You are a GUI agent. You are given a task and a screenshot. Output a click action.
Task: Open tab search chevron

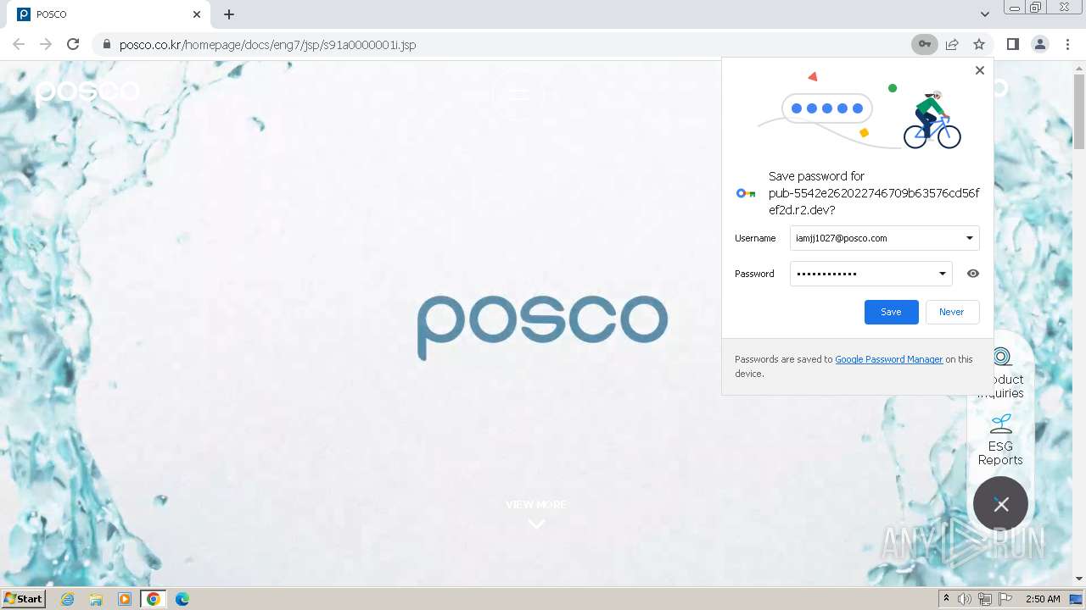coord(984,14)
